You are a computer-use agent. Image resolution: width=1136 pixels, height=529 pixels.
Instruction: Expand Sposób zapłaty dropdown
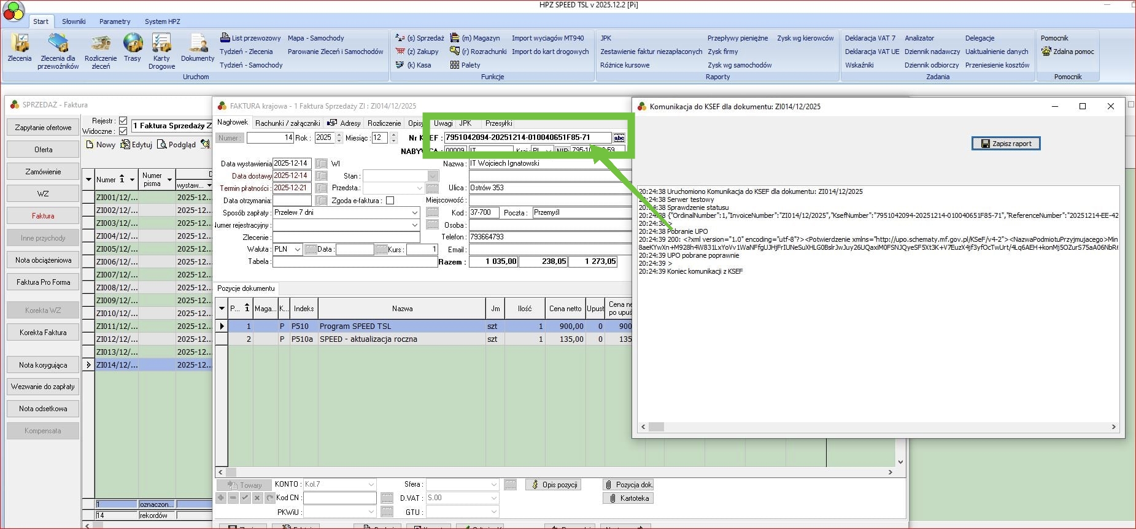pyautogui.click(x=415, y=213)
